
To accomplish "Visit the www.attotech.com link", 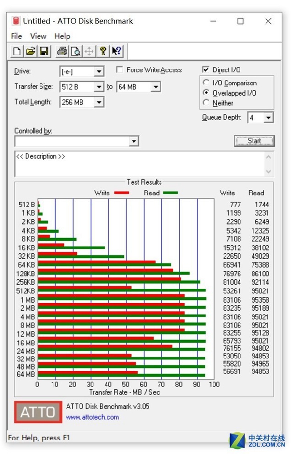I will (92, 417).
